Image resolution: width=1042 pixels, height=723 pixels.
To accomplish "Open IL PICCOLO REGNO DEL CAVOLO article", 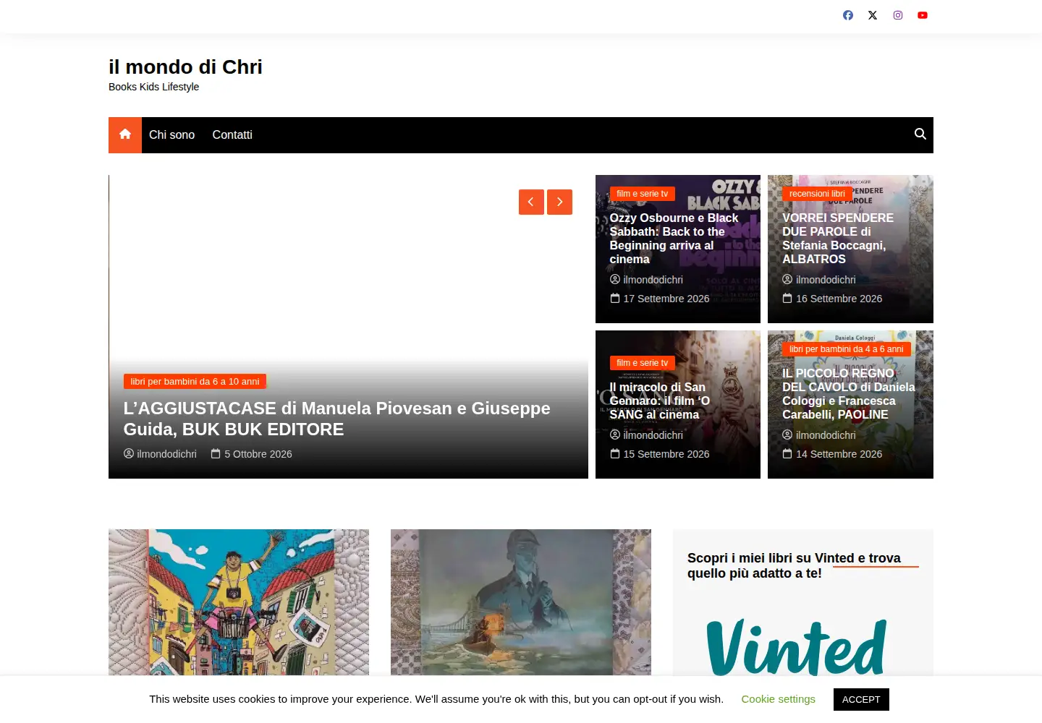I will (849, 394).
